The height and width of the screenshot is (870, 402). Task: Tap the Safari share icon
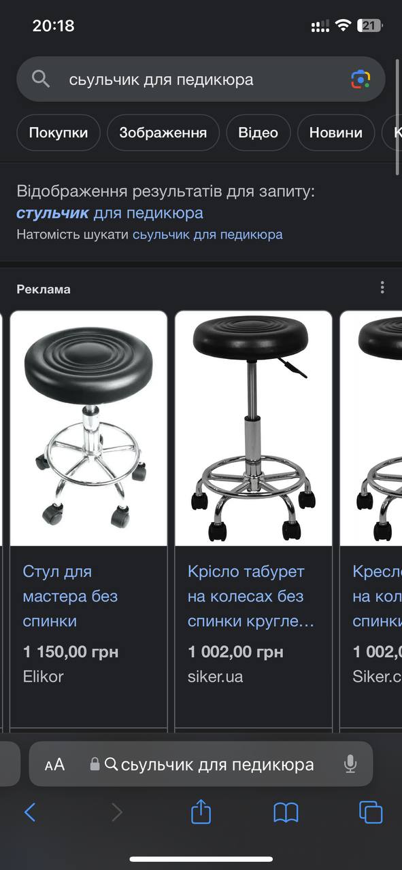201,812
